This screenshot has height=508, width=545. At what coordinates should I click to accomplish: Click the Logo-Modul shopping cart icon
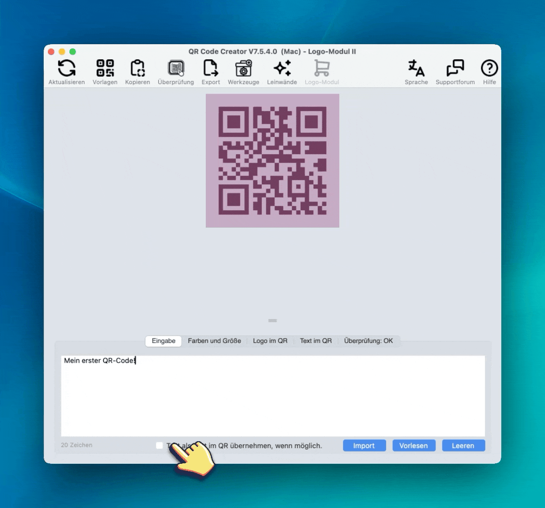(322, 69)
